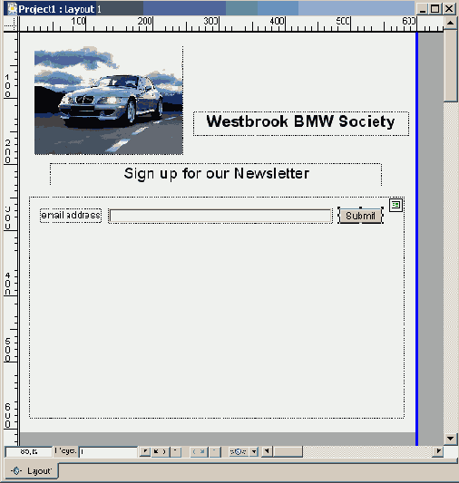Click the view mode icon in the status bar

coord(239,452)
